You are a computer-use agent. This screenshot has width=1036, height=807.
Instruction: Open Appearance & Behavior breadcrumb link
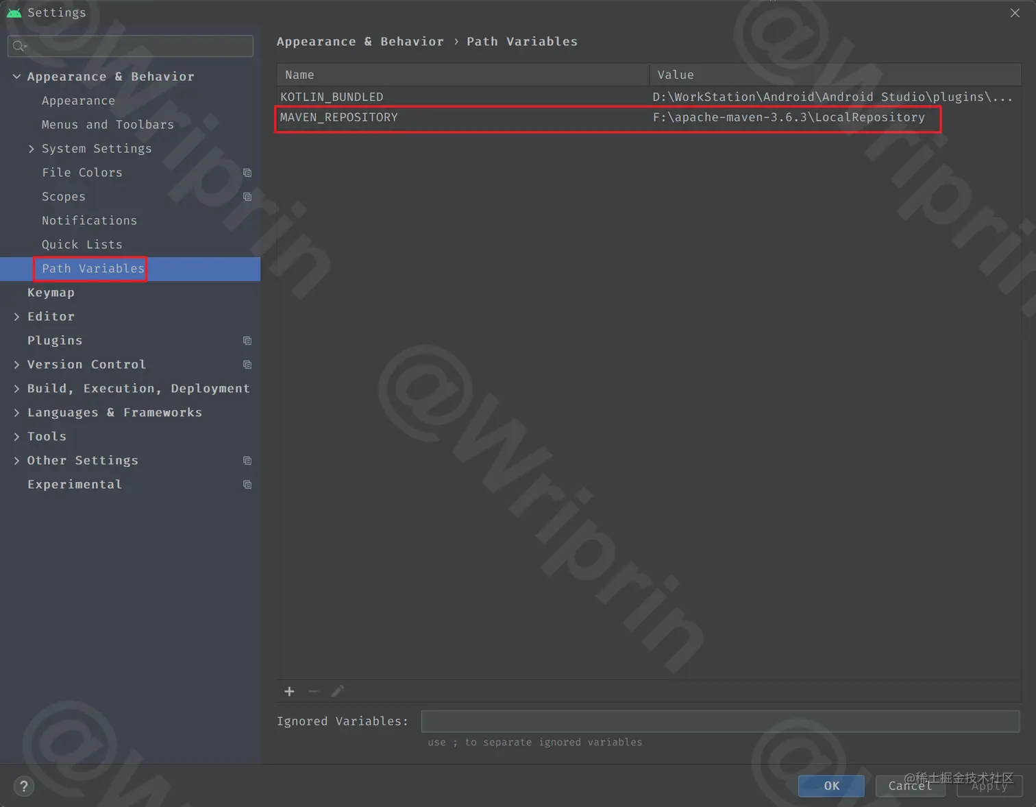coord(360,41)
